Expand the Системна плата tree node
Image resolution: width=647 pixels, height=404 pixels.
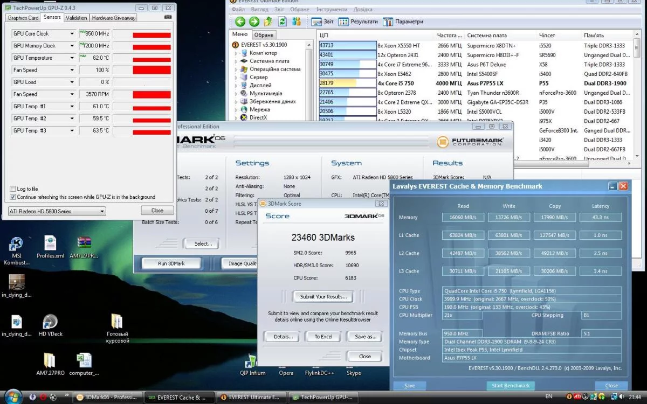[x=236, y=61]
